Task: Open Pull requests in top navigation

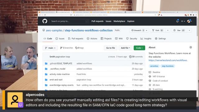Action: pos(97,21)
